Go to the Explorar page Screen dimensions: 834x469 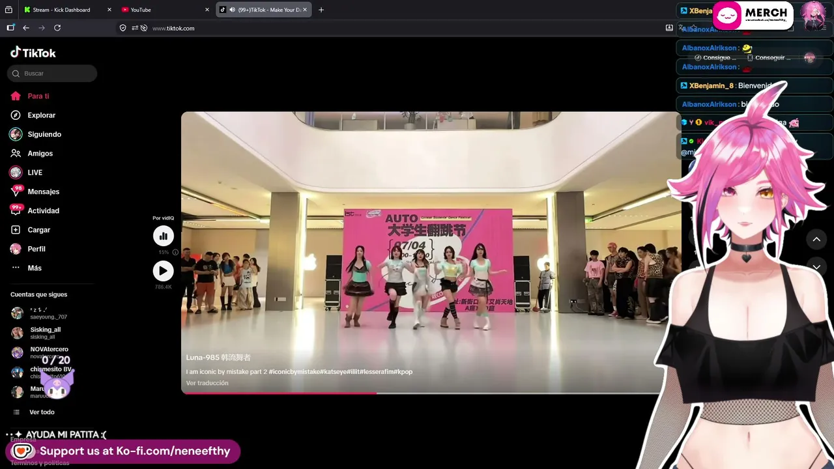click(x=42, y=115)
